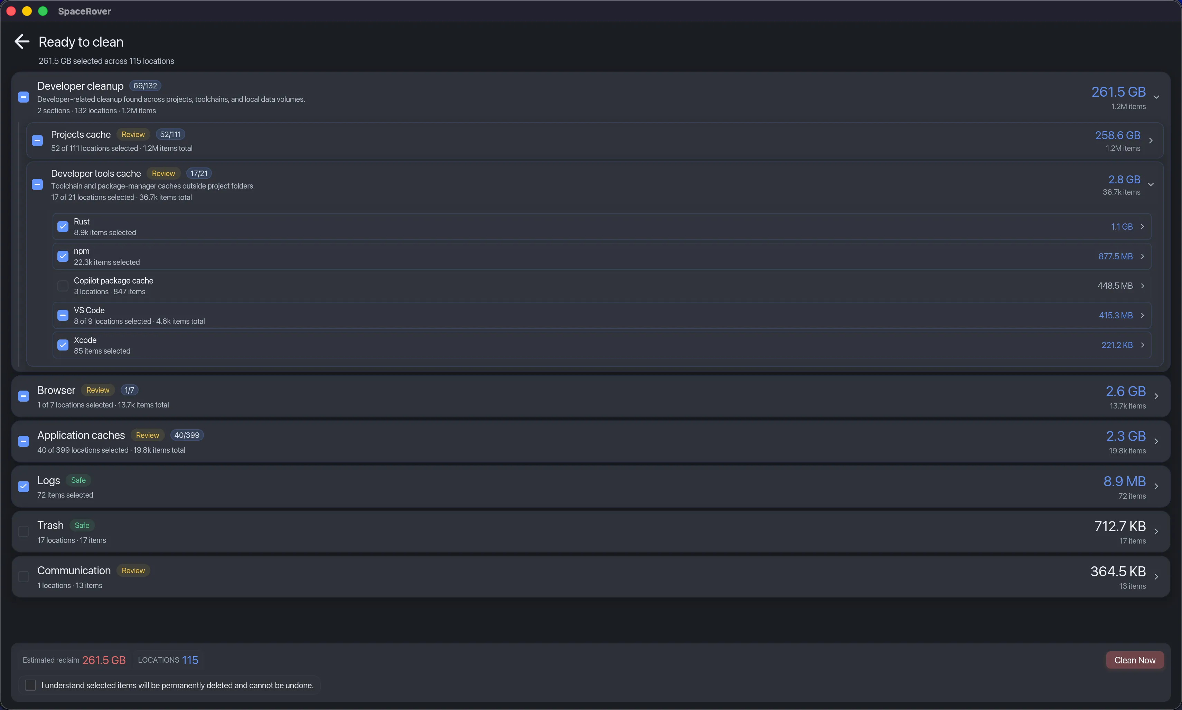
Task: Check the Communication checkbox
Action: 24,576
